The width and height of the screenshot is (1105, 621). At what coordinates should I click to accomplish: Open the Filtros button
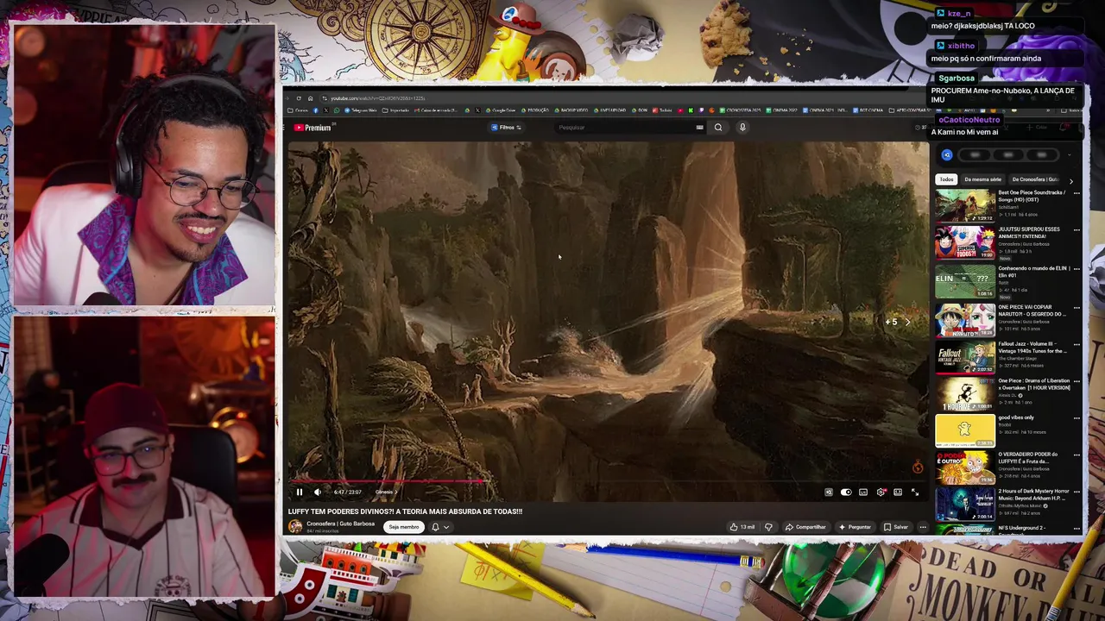(507, 128)
